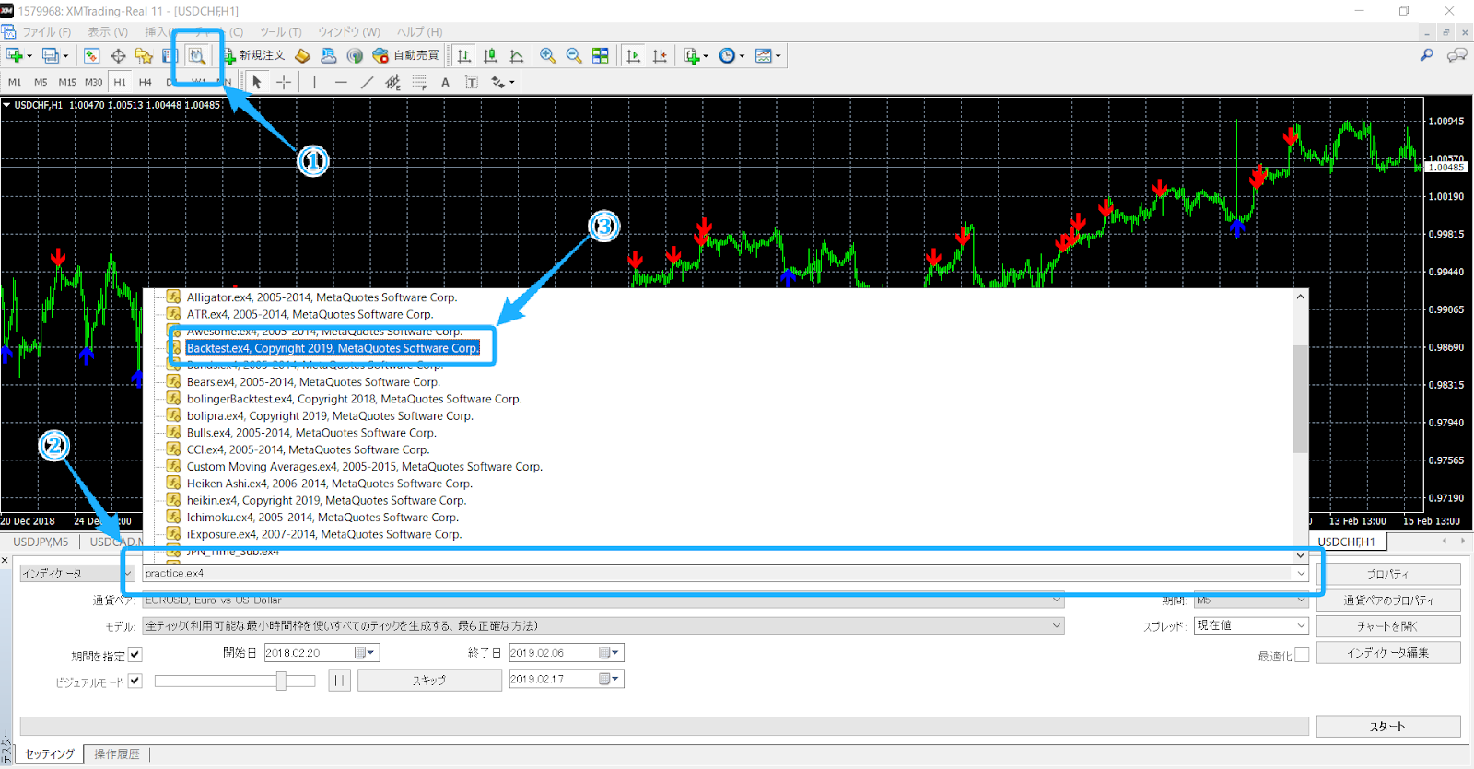Toggle chart auto scroll icon
The height and width of the screenshot is (769, 1474).
[x=633, y=56]
